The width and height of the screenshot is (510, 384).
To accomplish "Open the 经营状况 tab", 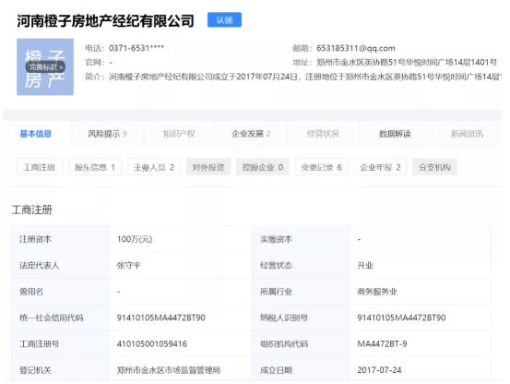I will tap(323, 134).
